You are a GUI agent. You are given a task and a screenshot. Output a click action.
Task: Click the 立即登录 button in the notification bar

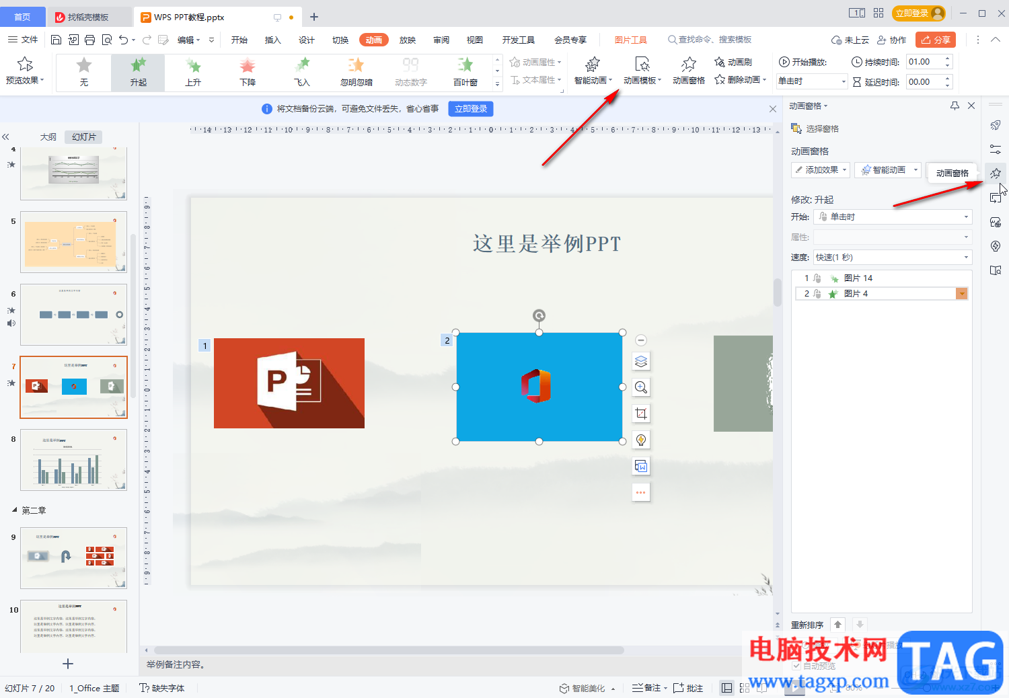[471, 108]
